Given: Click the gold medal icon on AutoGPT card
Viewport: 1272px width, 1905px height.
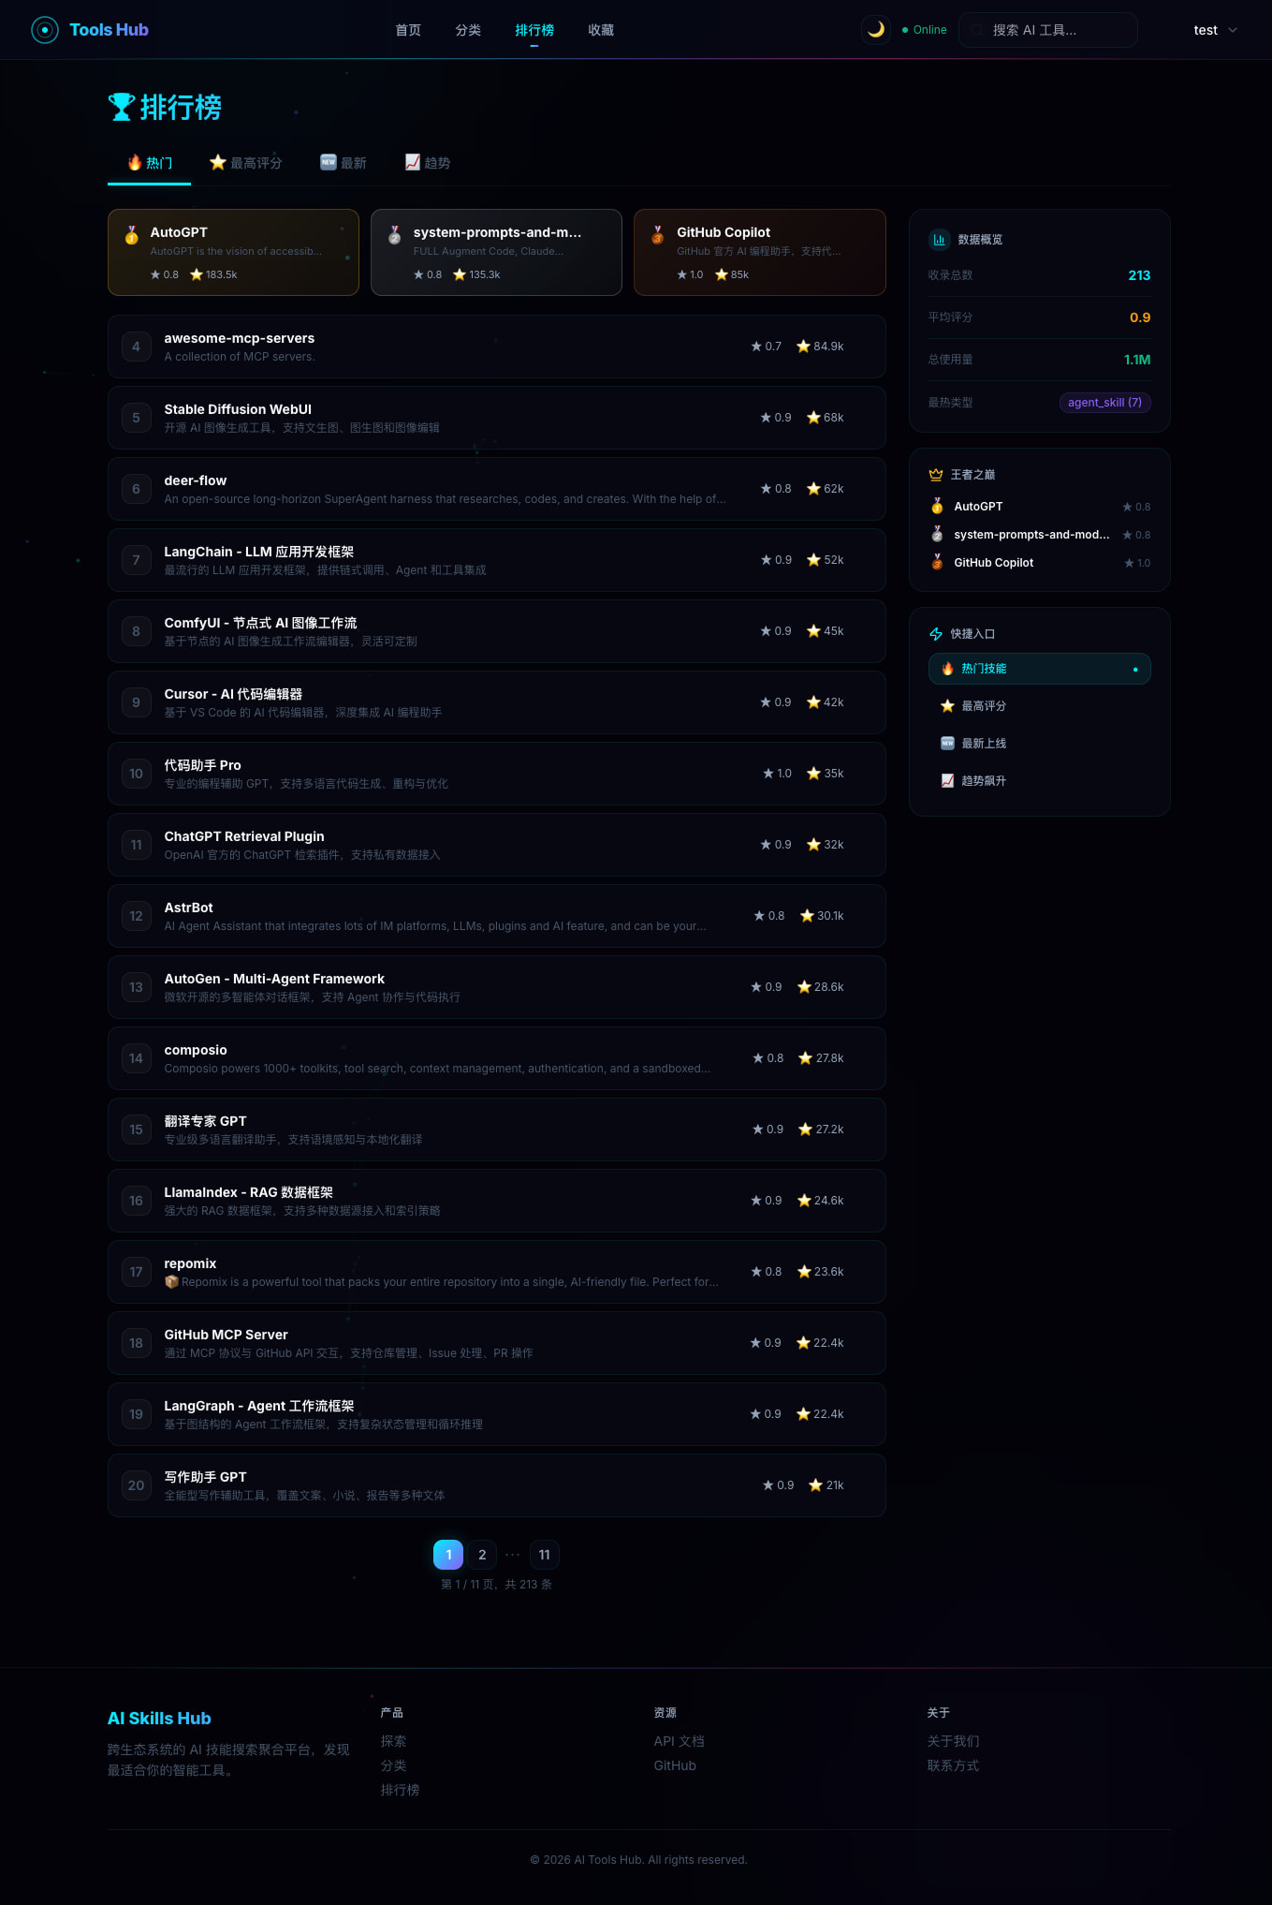Looking at the screenshot, I should (x=132, y=235).
